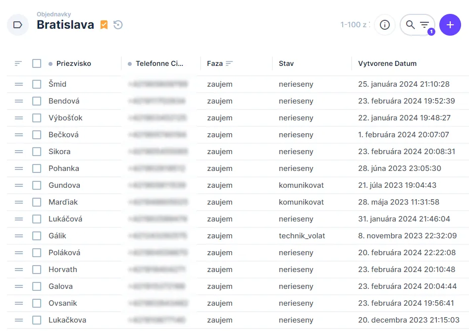Toggle the select-all checkbox in the header
469x331 pixels.
coord(36,63)
